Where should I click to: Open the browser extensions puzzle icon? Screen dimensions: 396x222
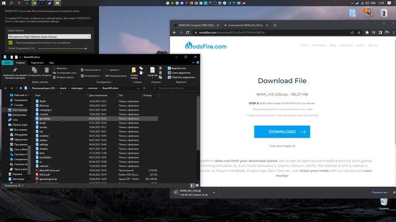tap(367, 33)
